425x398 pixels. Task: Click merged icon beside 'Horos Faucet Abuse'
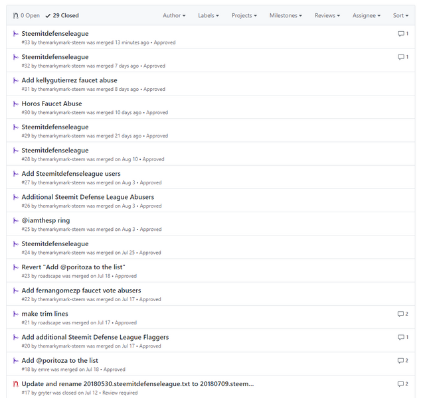click(x=16, y=103)
